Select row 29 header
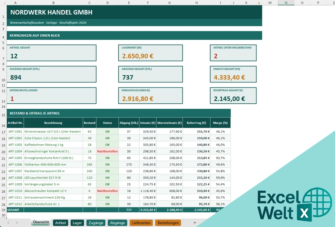 (x=3, y=210)
